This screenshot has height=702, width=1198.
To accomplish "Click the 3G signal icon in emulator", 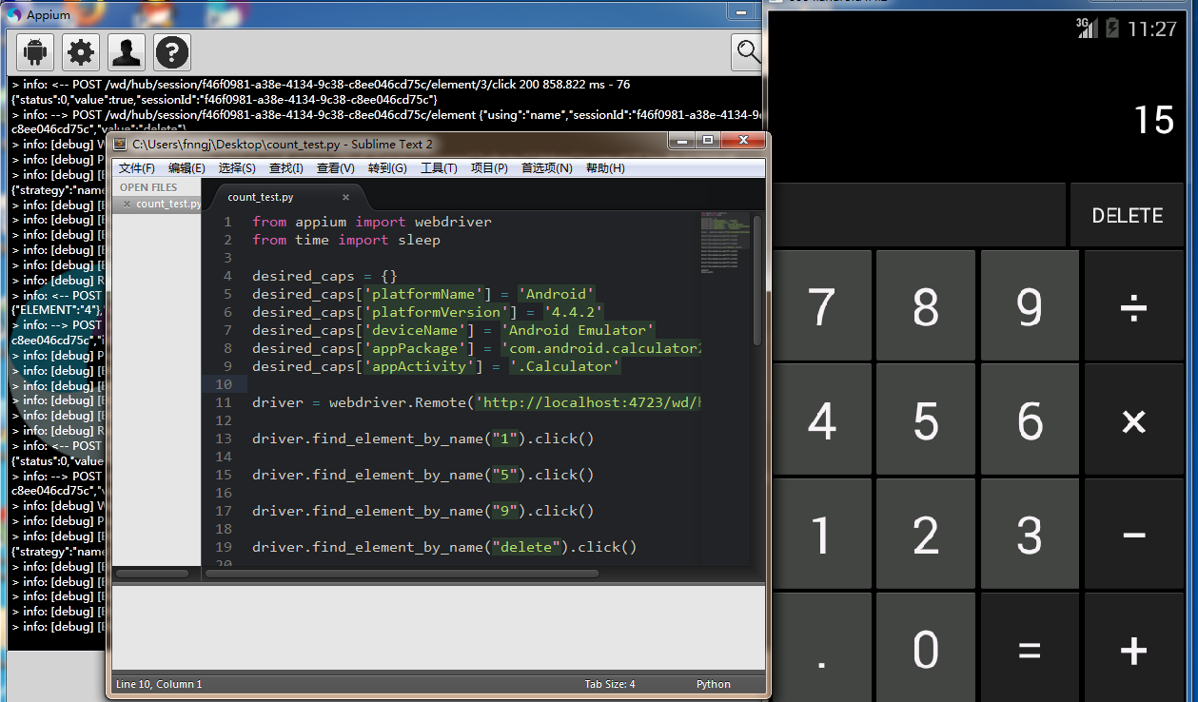I will click(x=1088, y=28).
